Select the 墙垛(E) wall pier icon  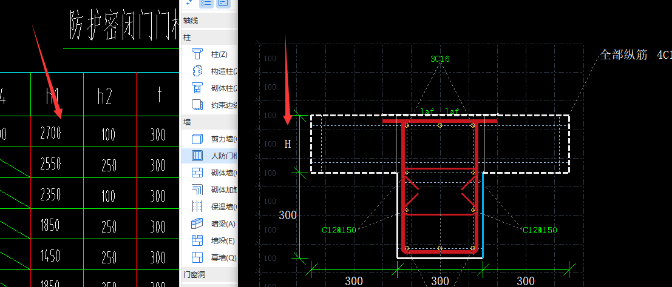pos(197,240)
